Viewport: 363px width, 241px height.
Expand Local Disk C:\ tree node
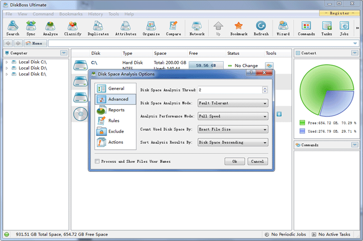pos(7,62)
